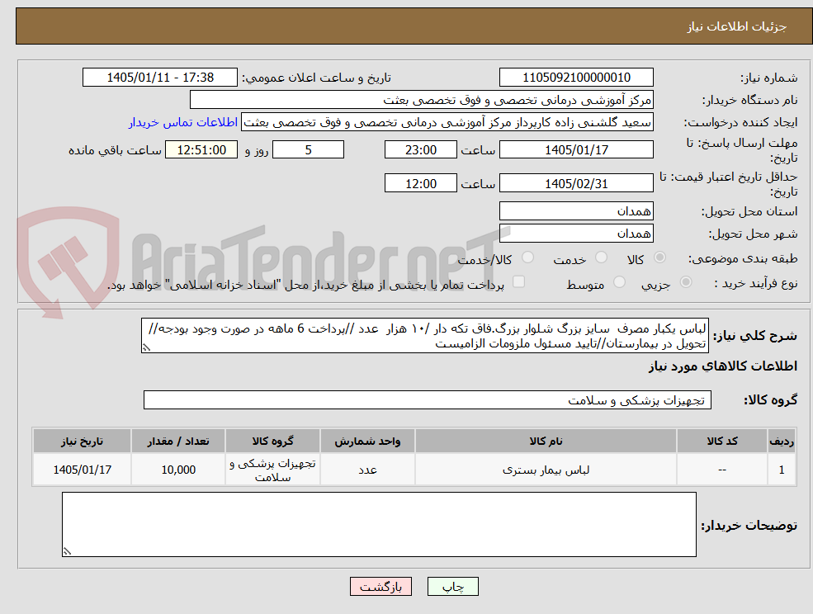The image size is (813, 614).
Task: Select the کالا/خدمت radio button
Action: point(527,257)
